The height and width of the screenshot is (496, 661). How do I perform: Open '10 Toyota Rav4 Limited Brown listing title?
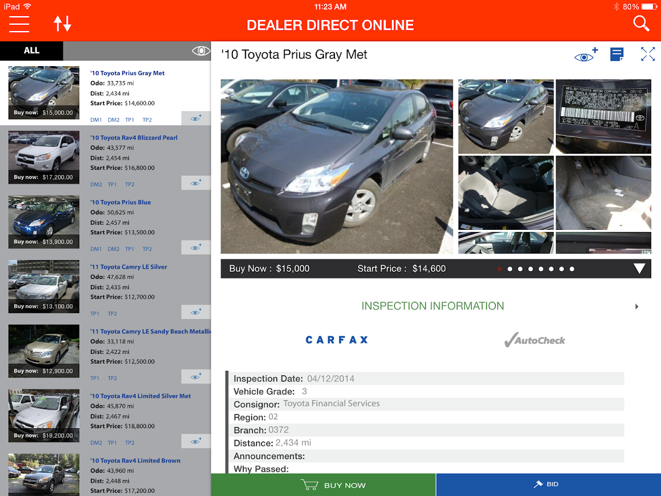[x=136, y=461]
